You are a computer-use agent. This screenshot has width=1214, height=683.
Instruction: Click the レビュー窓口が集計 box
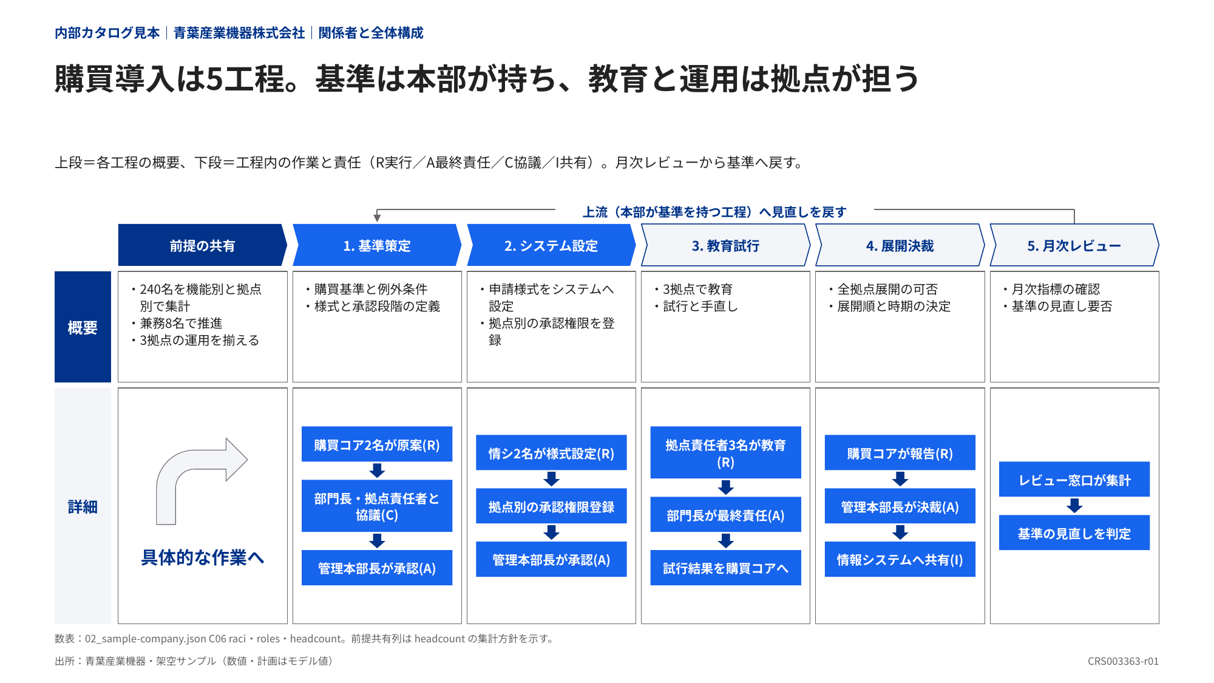tap(1074, 480)
